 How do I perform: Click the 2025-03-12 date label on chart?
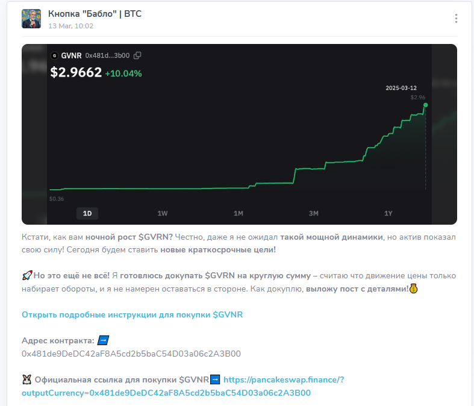[x=401, y=88]
